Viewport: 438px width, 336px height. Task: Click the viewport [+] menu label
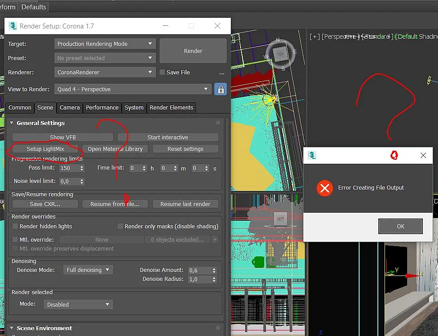[315, 36]
